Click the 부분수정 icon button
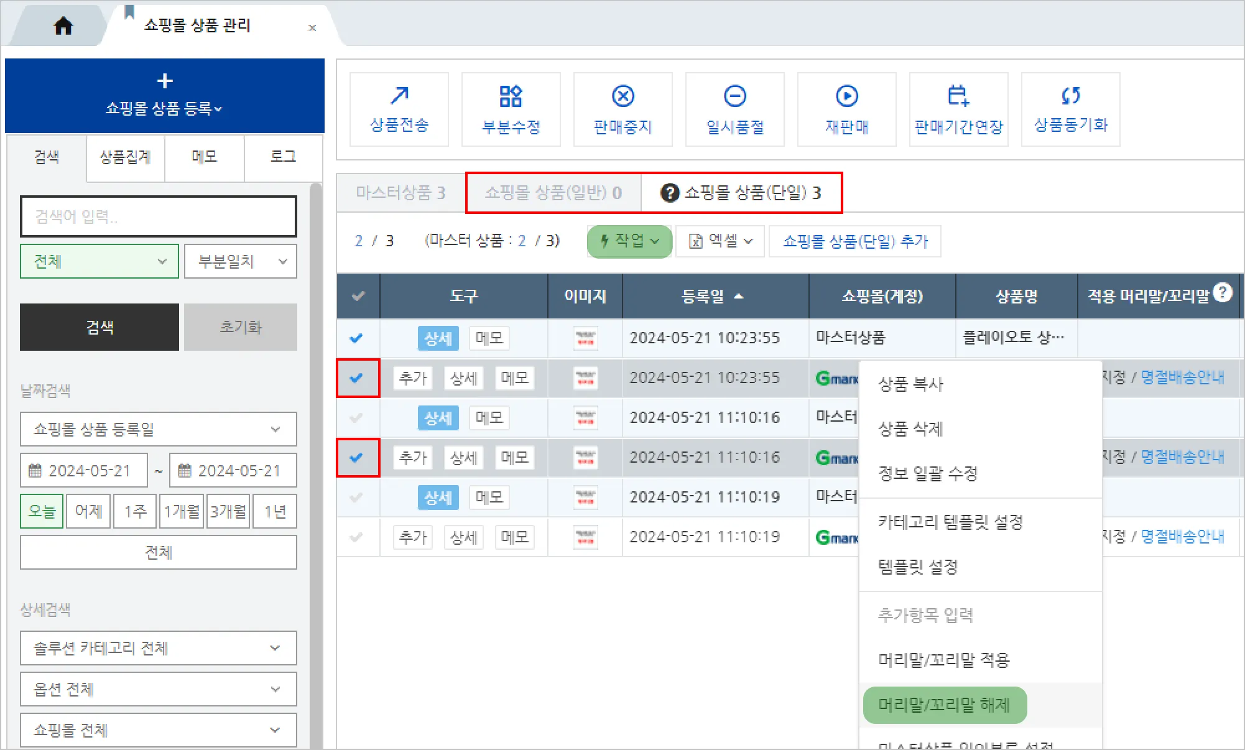This screenshot has width=1245, height=750. tap(511, 96)
